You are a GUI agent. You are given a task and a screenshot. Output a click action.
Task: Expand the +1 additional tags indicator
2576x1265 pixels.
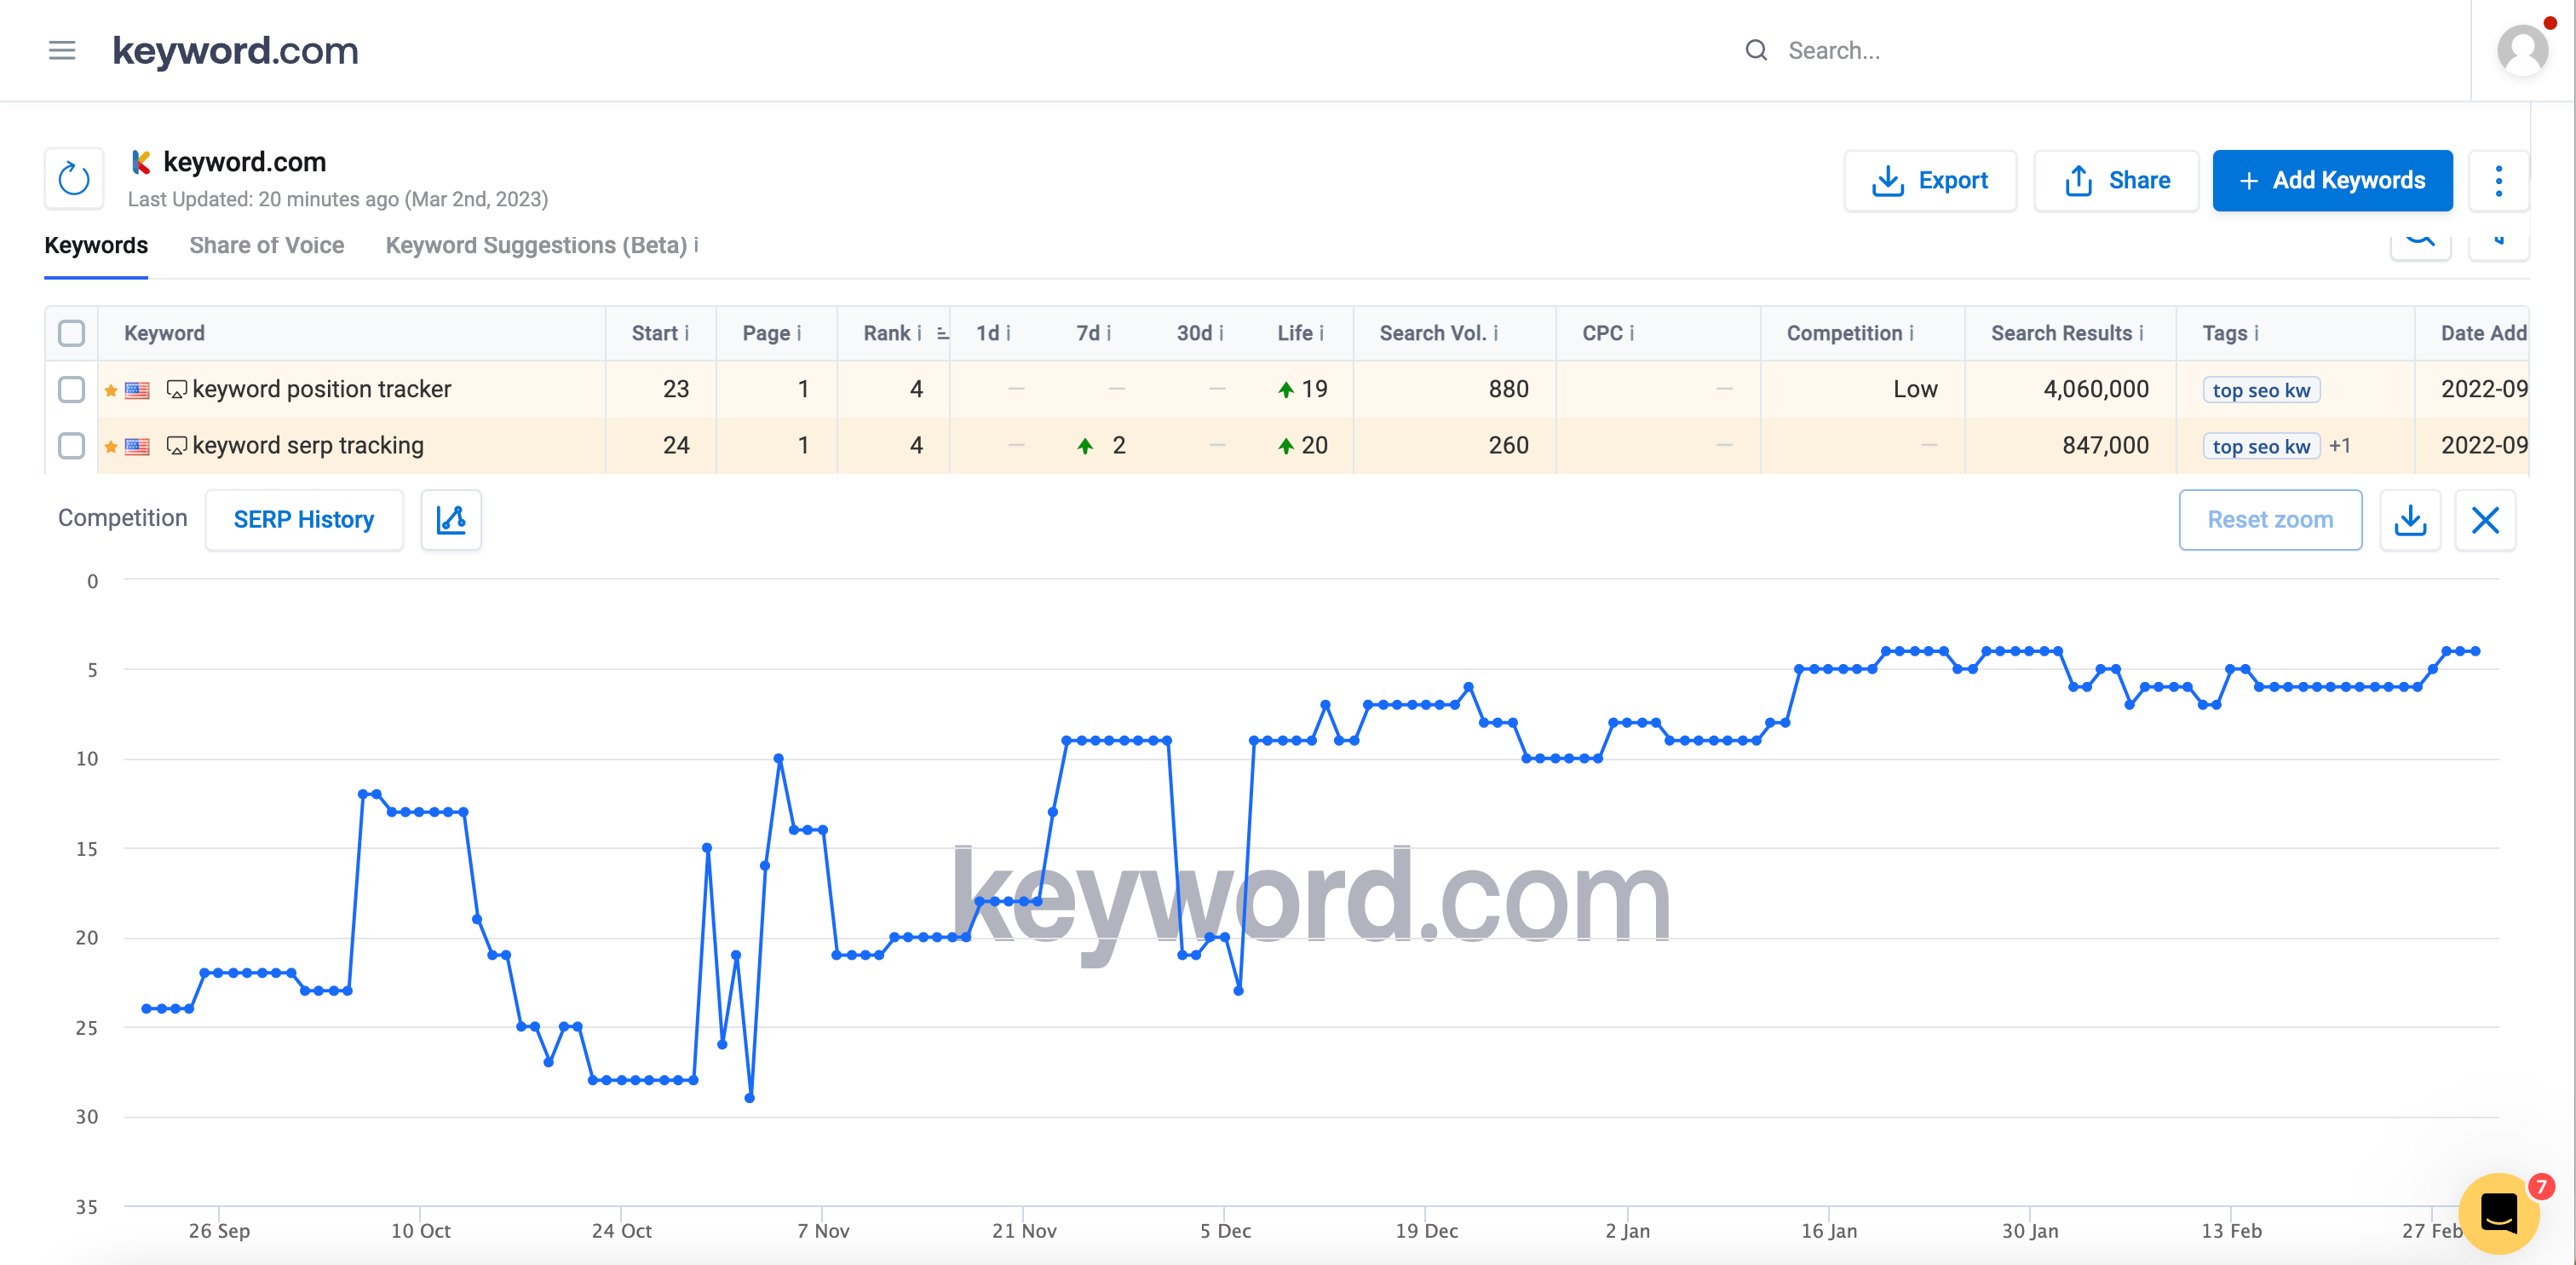[2339, 445]
